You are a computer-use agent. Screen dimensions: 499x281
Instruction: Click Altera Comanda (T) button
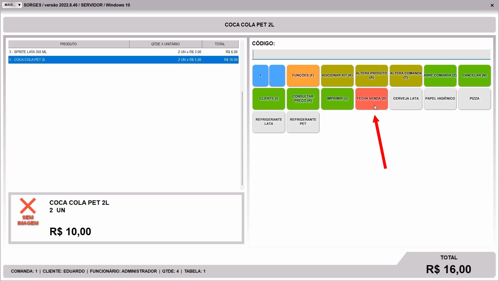click(x=406, y=75)
